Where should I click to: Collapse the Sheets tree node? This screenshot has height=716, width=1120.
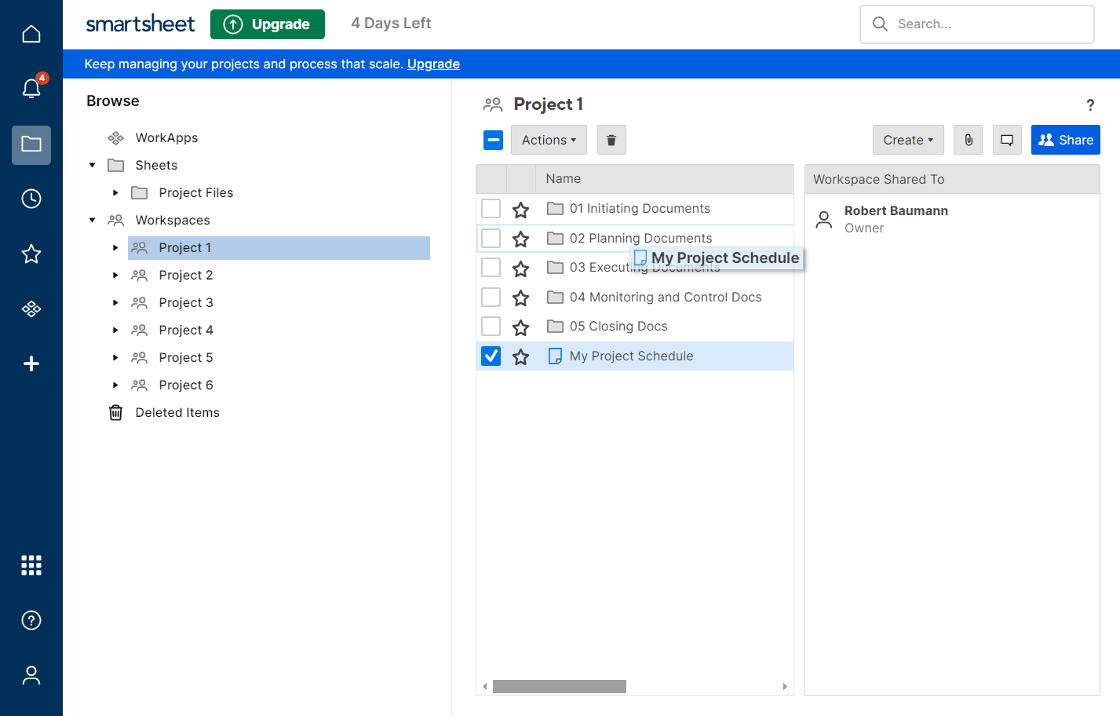point(93,165)
